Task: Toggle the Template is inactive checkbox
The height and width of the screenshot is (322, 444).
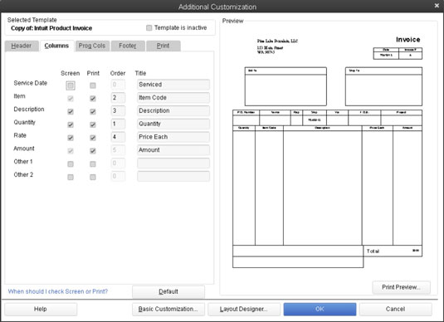Action: pyautogui.click(x=149, y=27)
